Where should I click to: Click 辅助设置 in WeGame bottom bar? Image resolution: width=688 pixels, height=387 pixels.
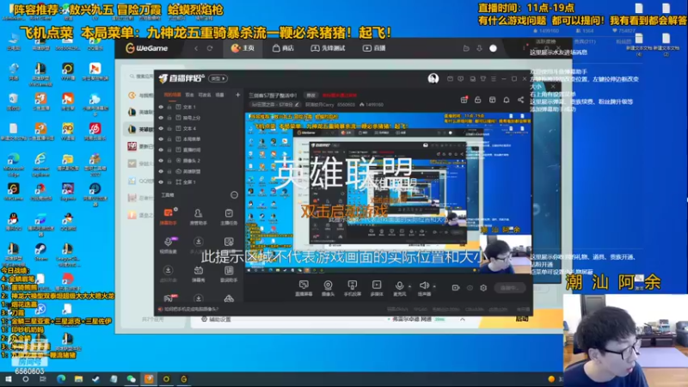pyautogui.click(x=216, y=319)
